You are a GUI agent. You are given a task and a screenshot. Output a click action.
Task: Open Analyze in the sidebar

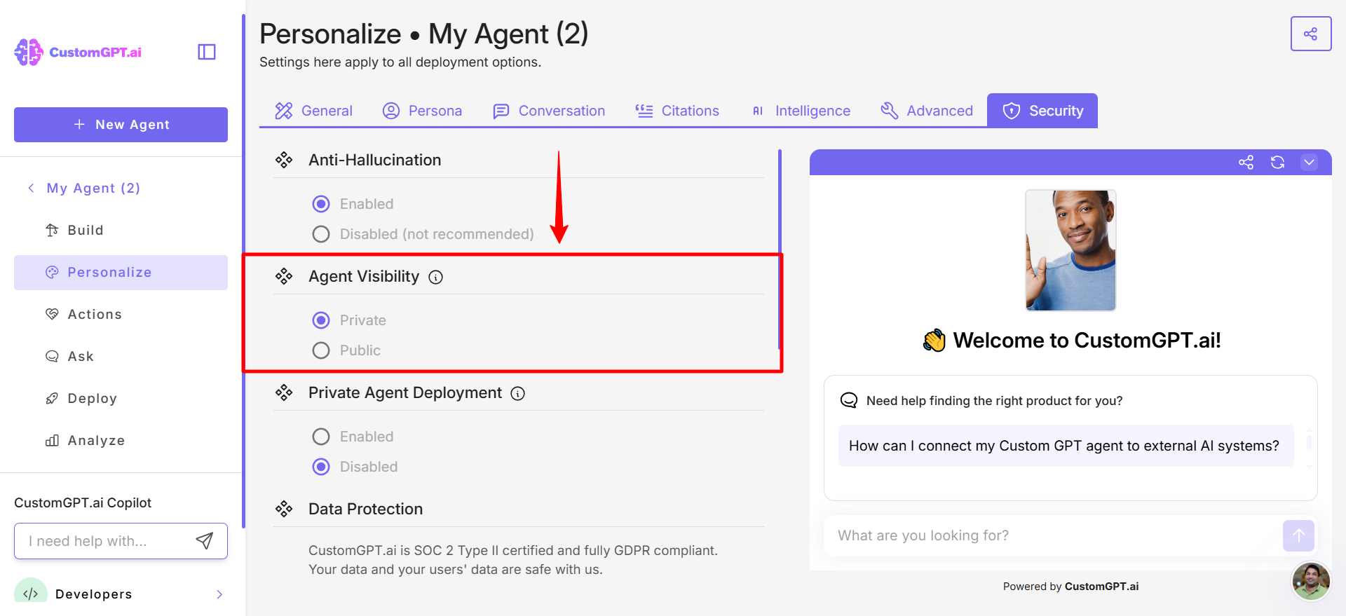tap(121, 441)
